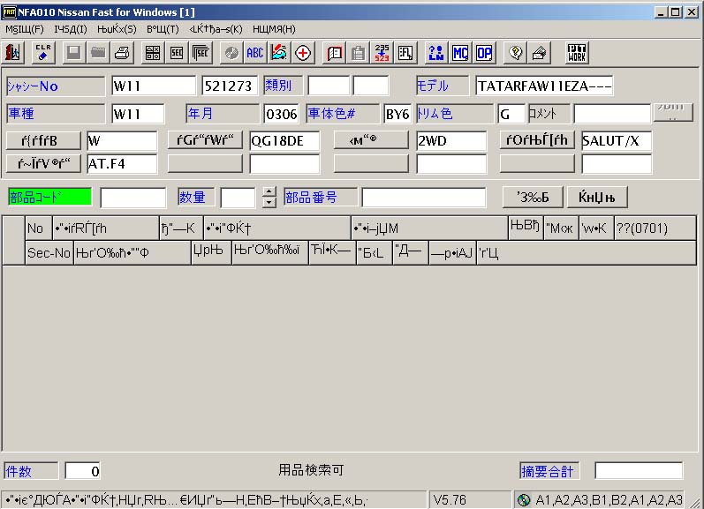Click the green highlighted part code label
The height and width of the screenshot is (509, 704).
coord(49,197)
